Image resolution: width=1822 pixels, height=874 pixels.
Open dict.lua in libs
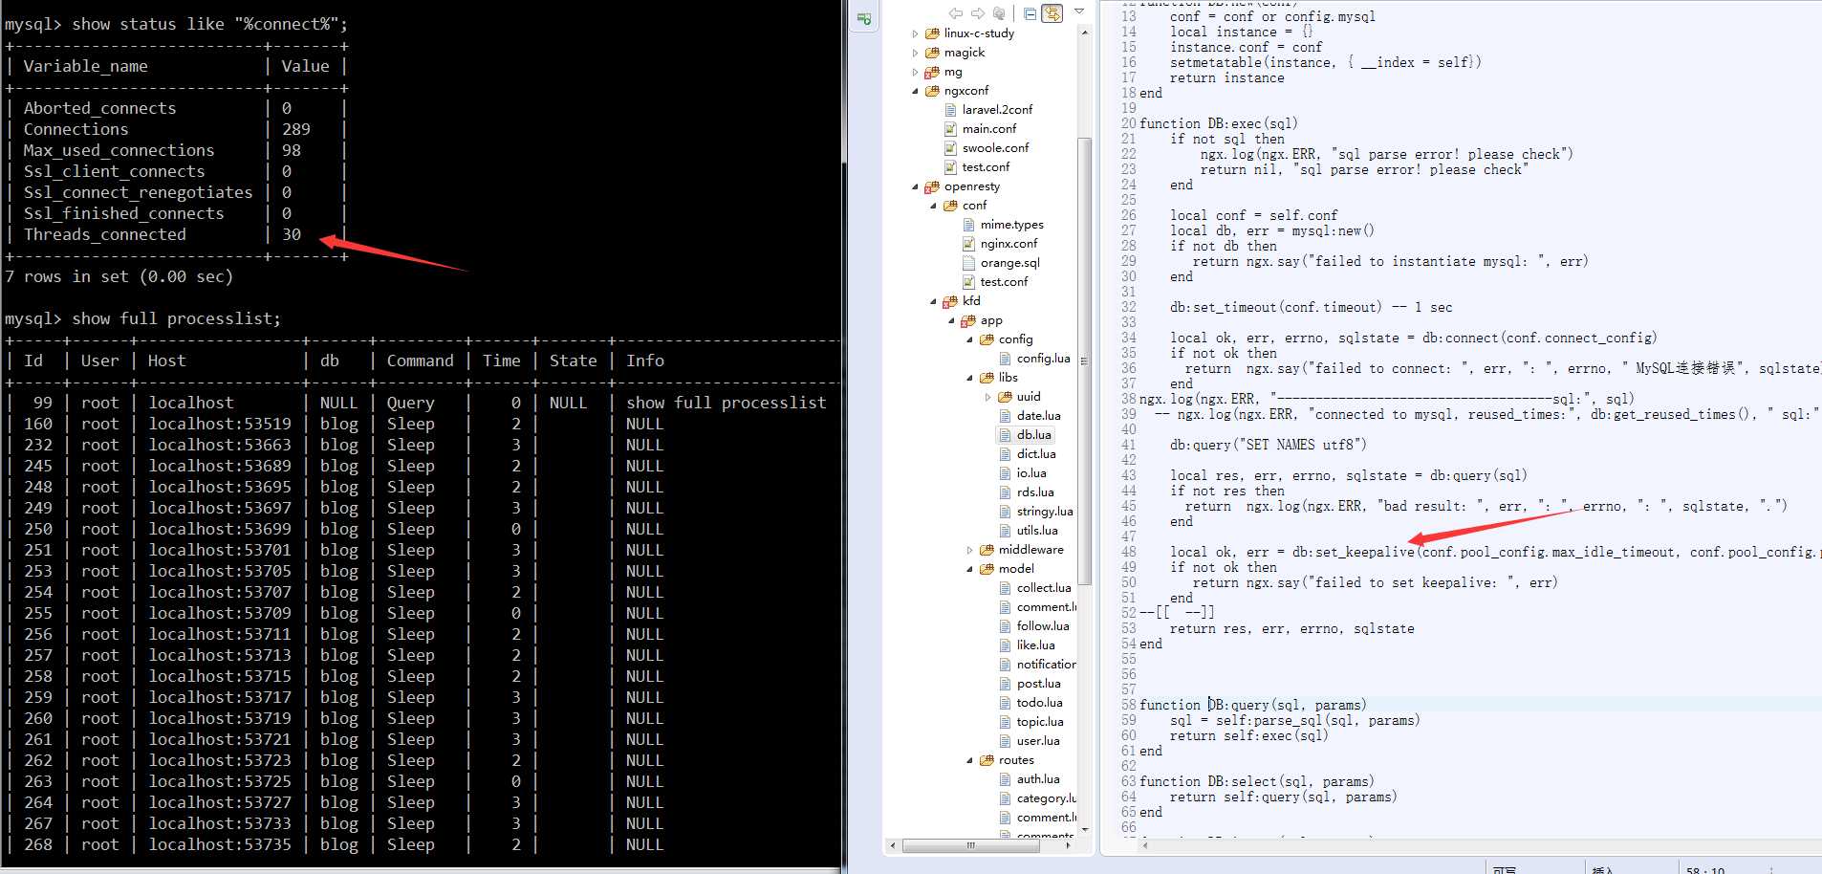pyautogui.click(x=1036, y=454)
